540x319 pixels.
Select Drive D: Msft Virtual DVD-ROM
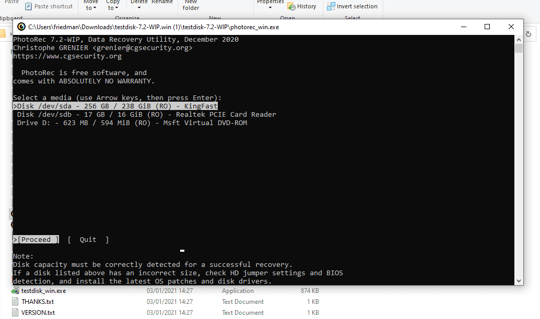[x=132, y=122]
